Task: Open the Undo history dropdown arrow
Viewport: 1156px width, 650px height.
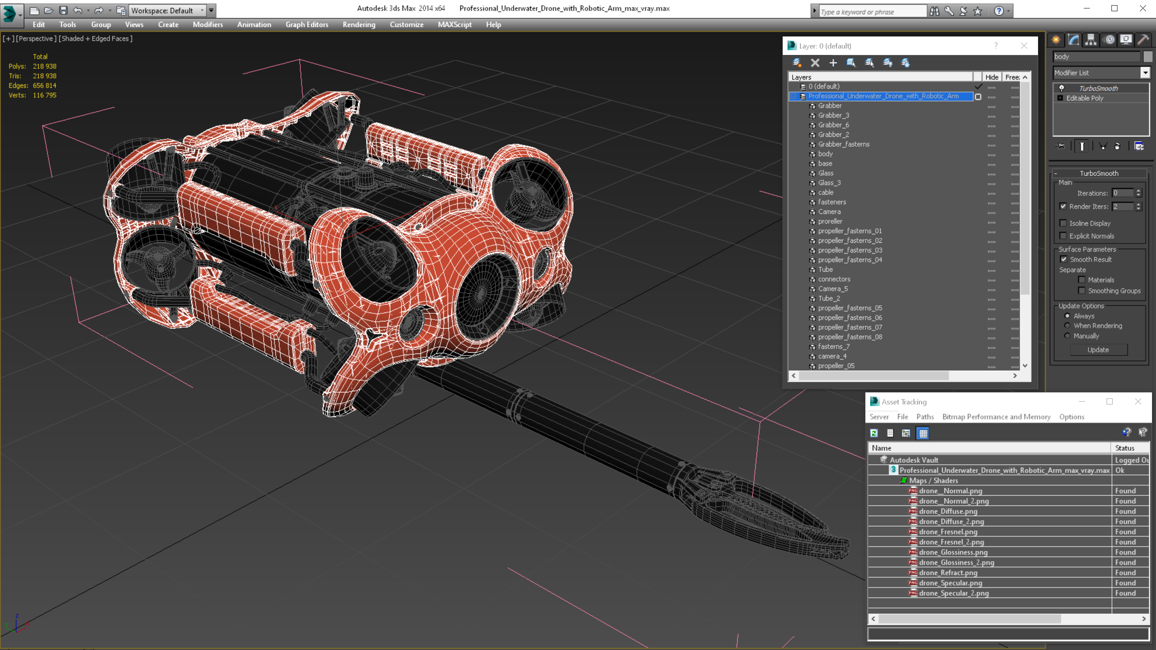Action: (88, 10)
